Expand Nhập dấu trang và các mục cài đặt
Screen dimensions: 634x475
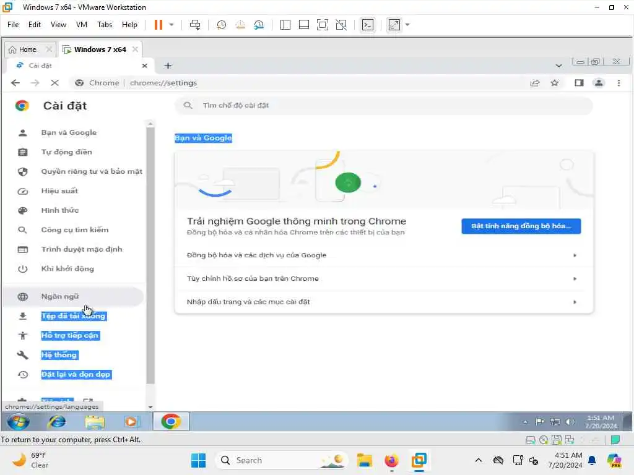[x=384, y=302]
